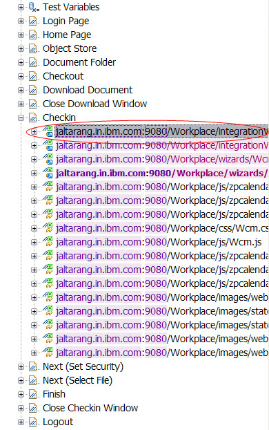This screenshot has width=269, height=430.
Task: Select the Download Document label
Action: [88, 90]
